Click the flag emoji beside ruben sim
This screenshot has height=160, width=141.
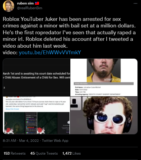pyautogui.click(x=37, y=3)
